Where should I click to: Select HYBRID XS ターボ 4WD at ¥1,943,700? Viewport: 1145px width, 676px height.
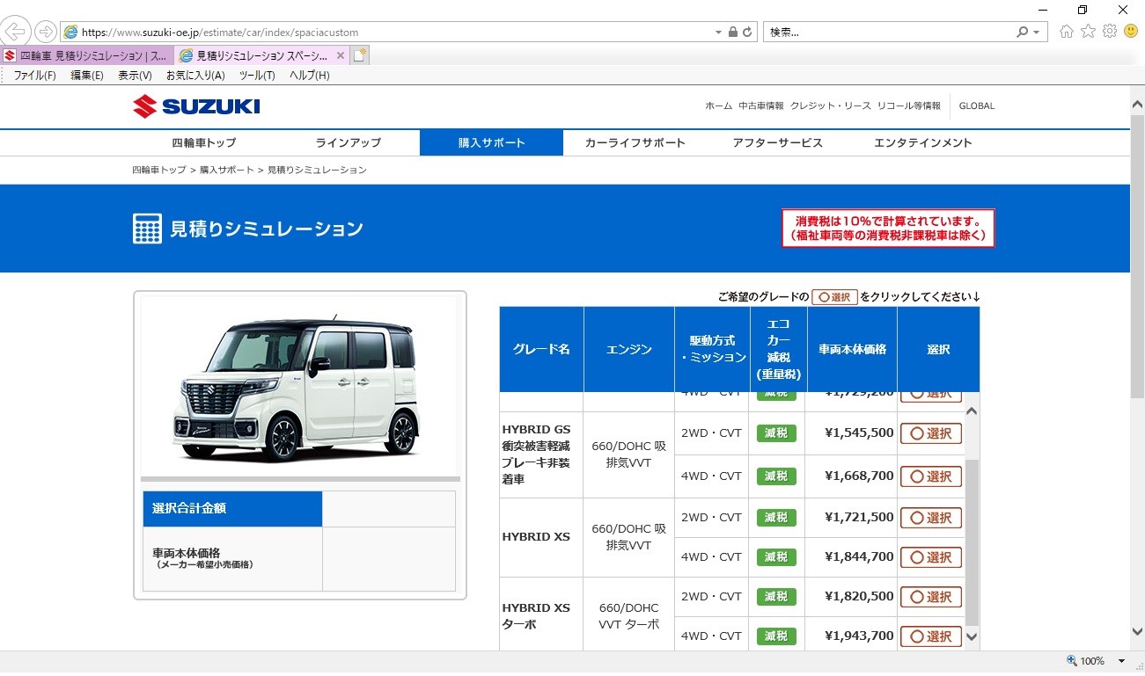(x=930, y=636)
